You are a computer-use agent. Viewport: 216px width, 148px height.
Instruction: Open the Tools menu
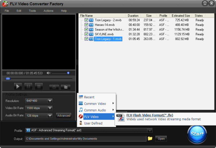pyautogui.click(x=32, y=11)
